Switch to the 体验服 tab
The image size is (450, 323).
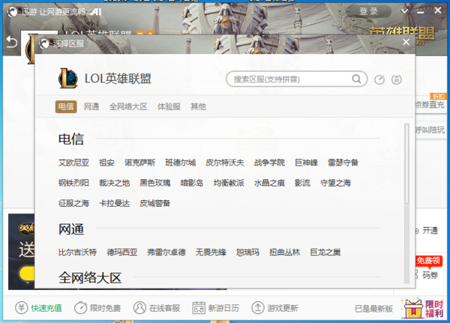point(169,106)
